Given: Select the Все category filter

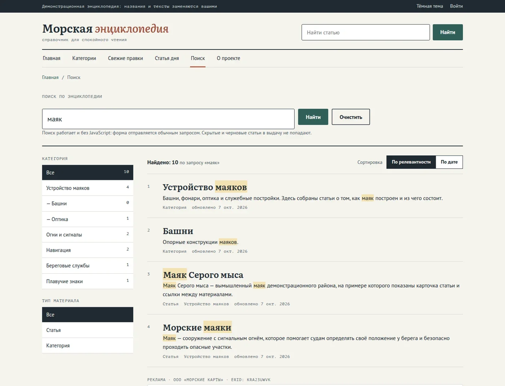Looking at the screenshot, I should coord(88,173).
